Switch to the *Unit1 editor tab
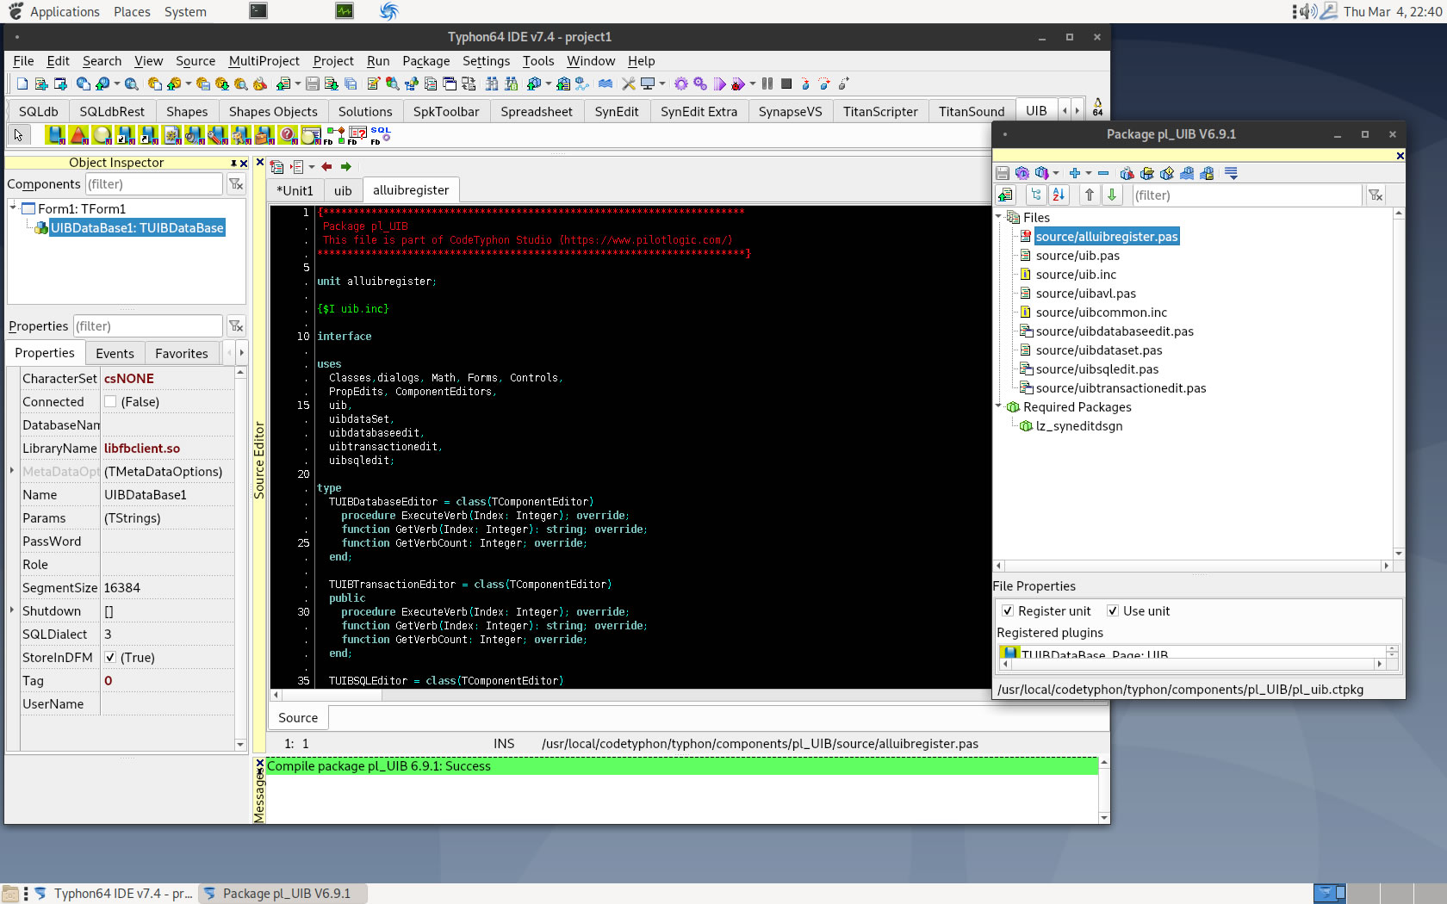1447x904 pixels. 295,190
